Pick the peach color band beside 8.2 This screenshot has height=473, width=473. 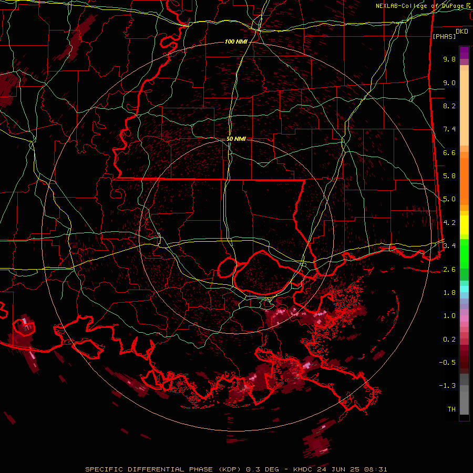pos(464,108)
